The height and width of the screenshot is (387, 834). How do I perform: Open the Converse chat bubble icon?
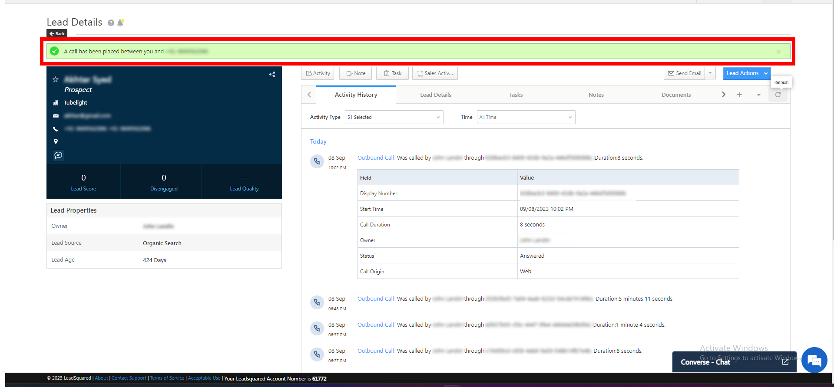pos(814,360)
